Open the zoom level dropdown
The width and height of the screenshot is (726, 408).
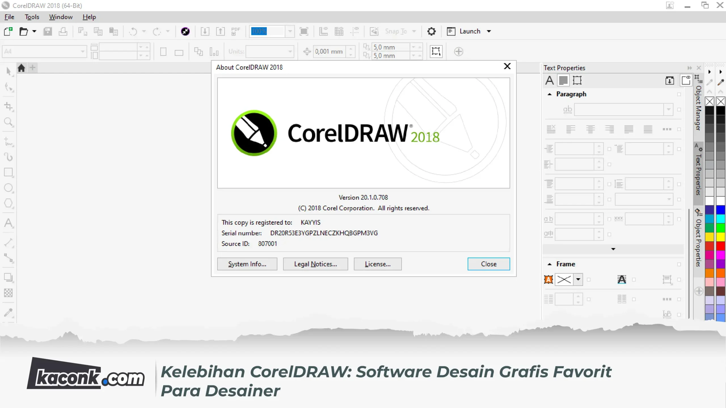point(290,31)
